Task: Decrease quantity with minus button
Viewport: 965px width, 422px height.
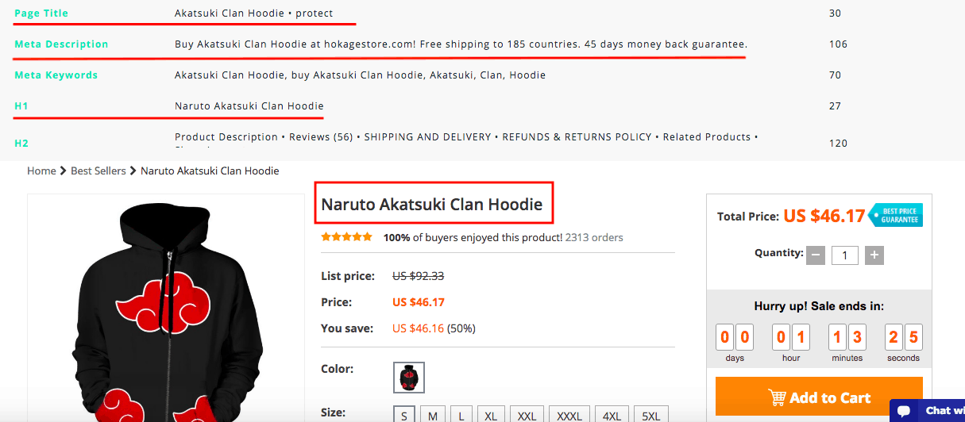Action: coord(816,255)
